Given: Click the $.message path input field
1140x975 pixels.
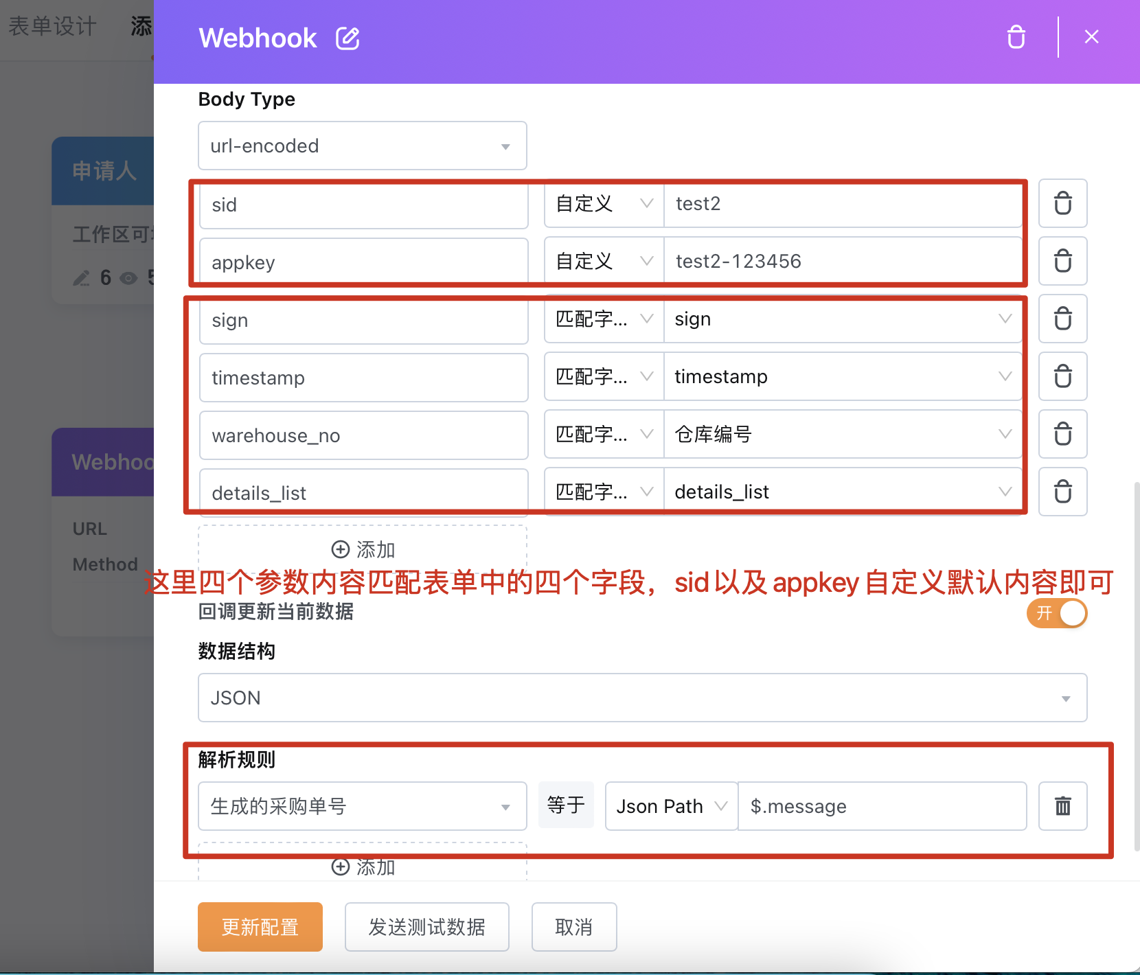Looking at the screenshot, I should (882, 806).
